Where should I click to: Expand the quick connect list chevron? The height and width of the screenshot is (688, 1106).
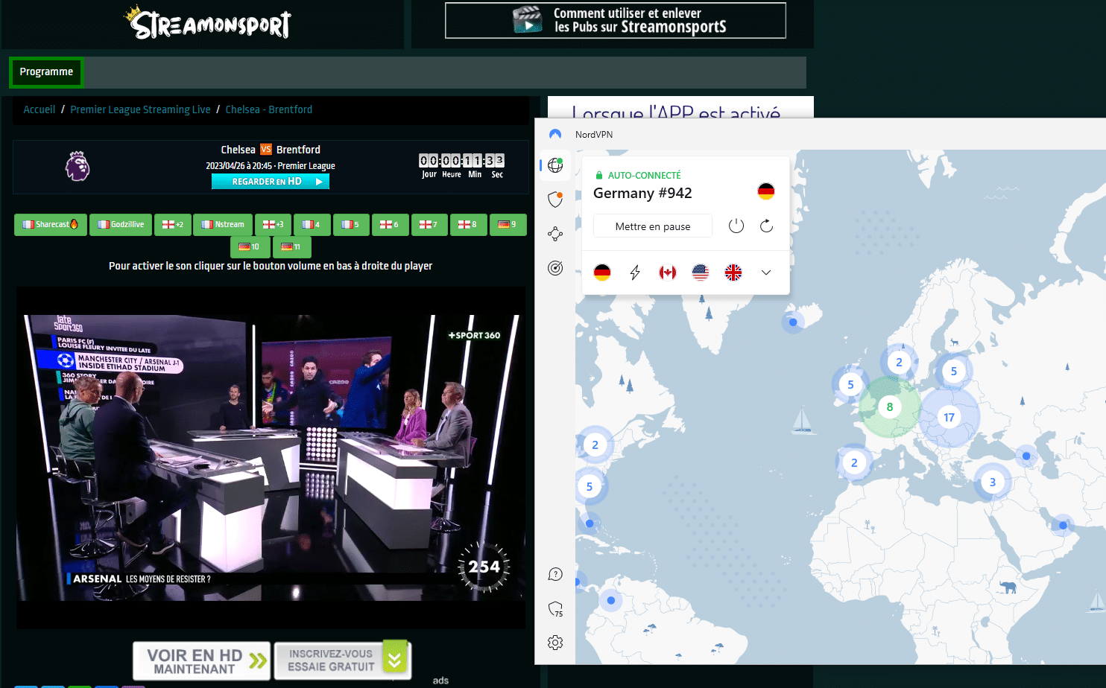(x=766, y=273)
